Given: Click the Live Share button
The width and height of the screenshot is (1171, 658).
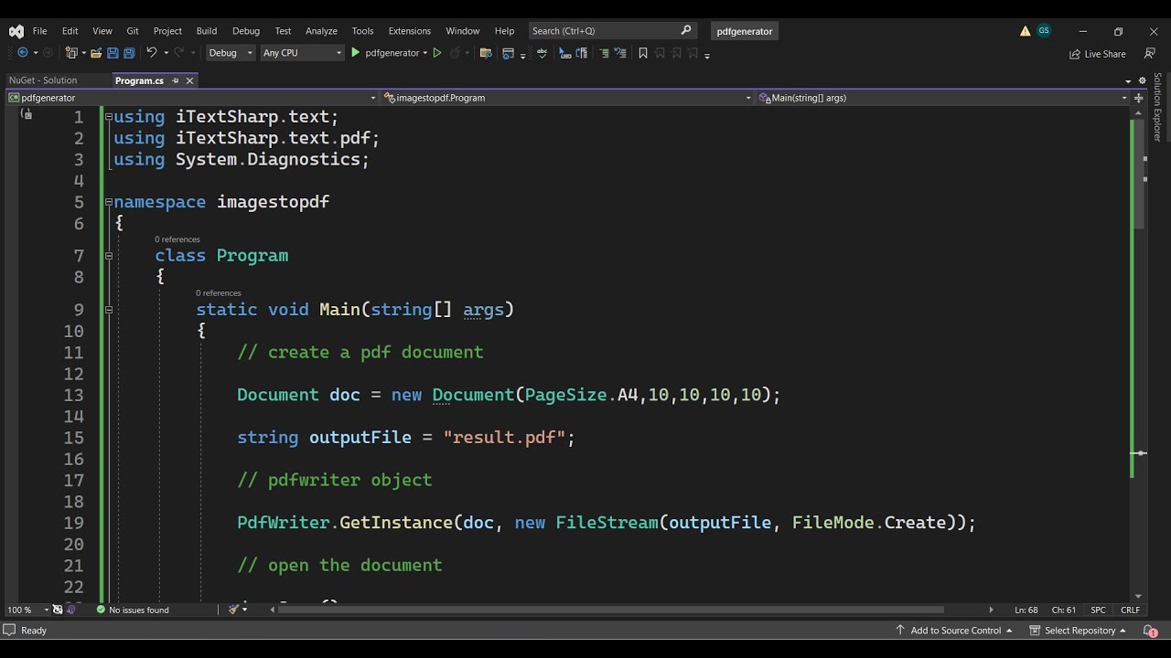Looking at the screenshot, I should [x=1098, y=54].
